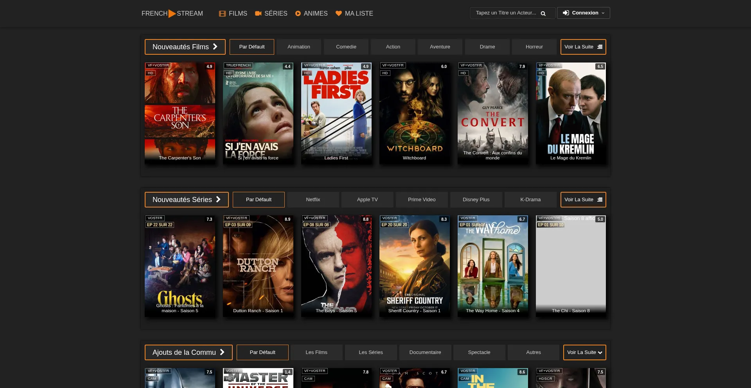Select the Animation film filter
Image resolution: width=751 pixels, height=388 pixels.
click(299, 47)
